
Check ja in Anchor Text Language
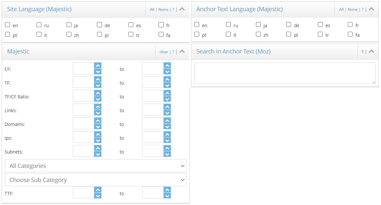pyautogui.click(x=259, y=24)
